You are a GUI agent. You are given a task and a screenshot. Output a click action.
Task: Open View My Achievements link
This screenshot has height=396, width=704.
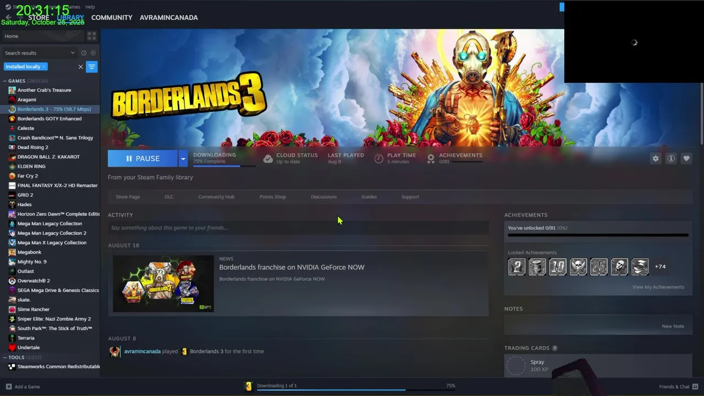pyautogui.click(x=658, y=287)
